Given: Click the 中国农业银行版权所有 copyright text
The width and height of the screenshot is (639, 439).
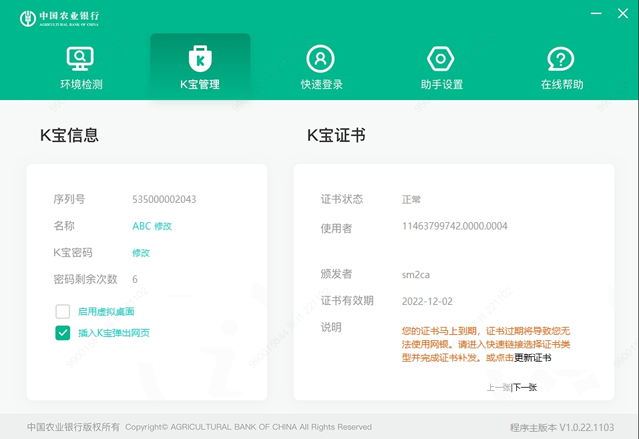Looking at the screenshot, I should tap(73, 427).
